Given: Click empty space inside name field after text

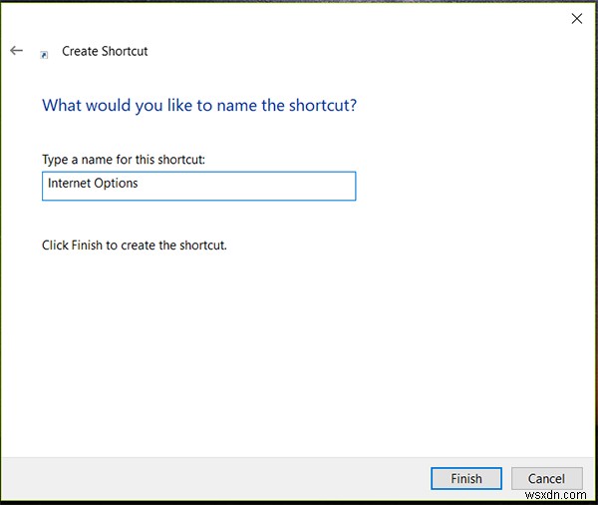Looking at the screenshot, I should click(246, 186).
